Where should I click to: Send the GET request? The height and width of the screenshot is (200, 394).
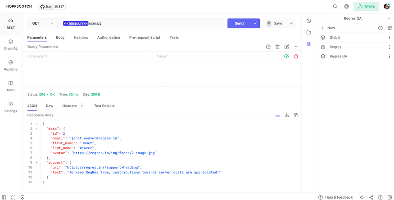(239, 23)
